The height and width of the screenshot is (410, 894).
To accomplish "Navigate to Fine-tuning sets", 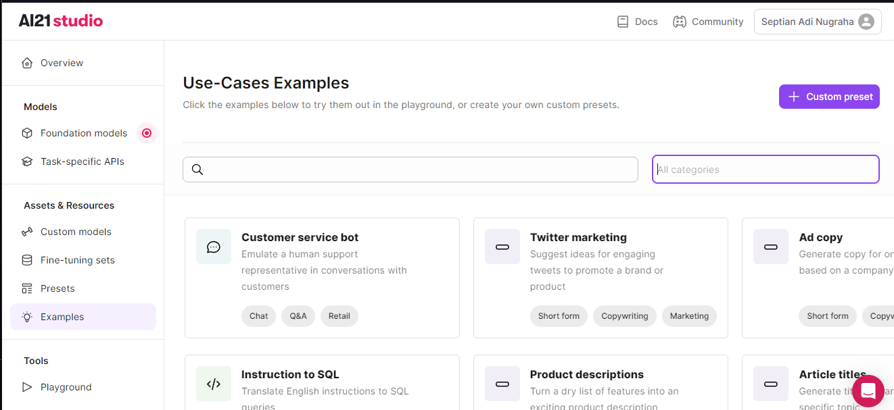I will (77, 260).
